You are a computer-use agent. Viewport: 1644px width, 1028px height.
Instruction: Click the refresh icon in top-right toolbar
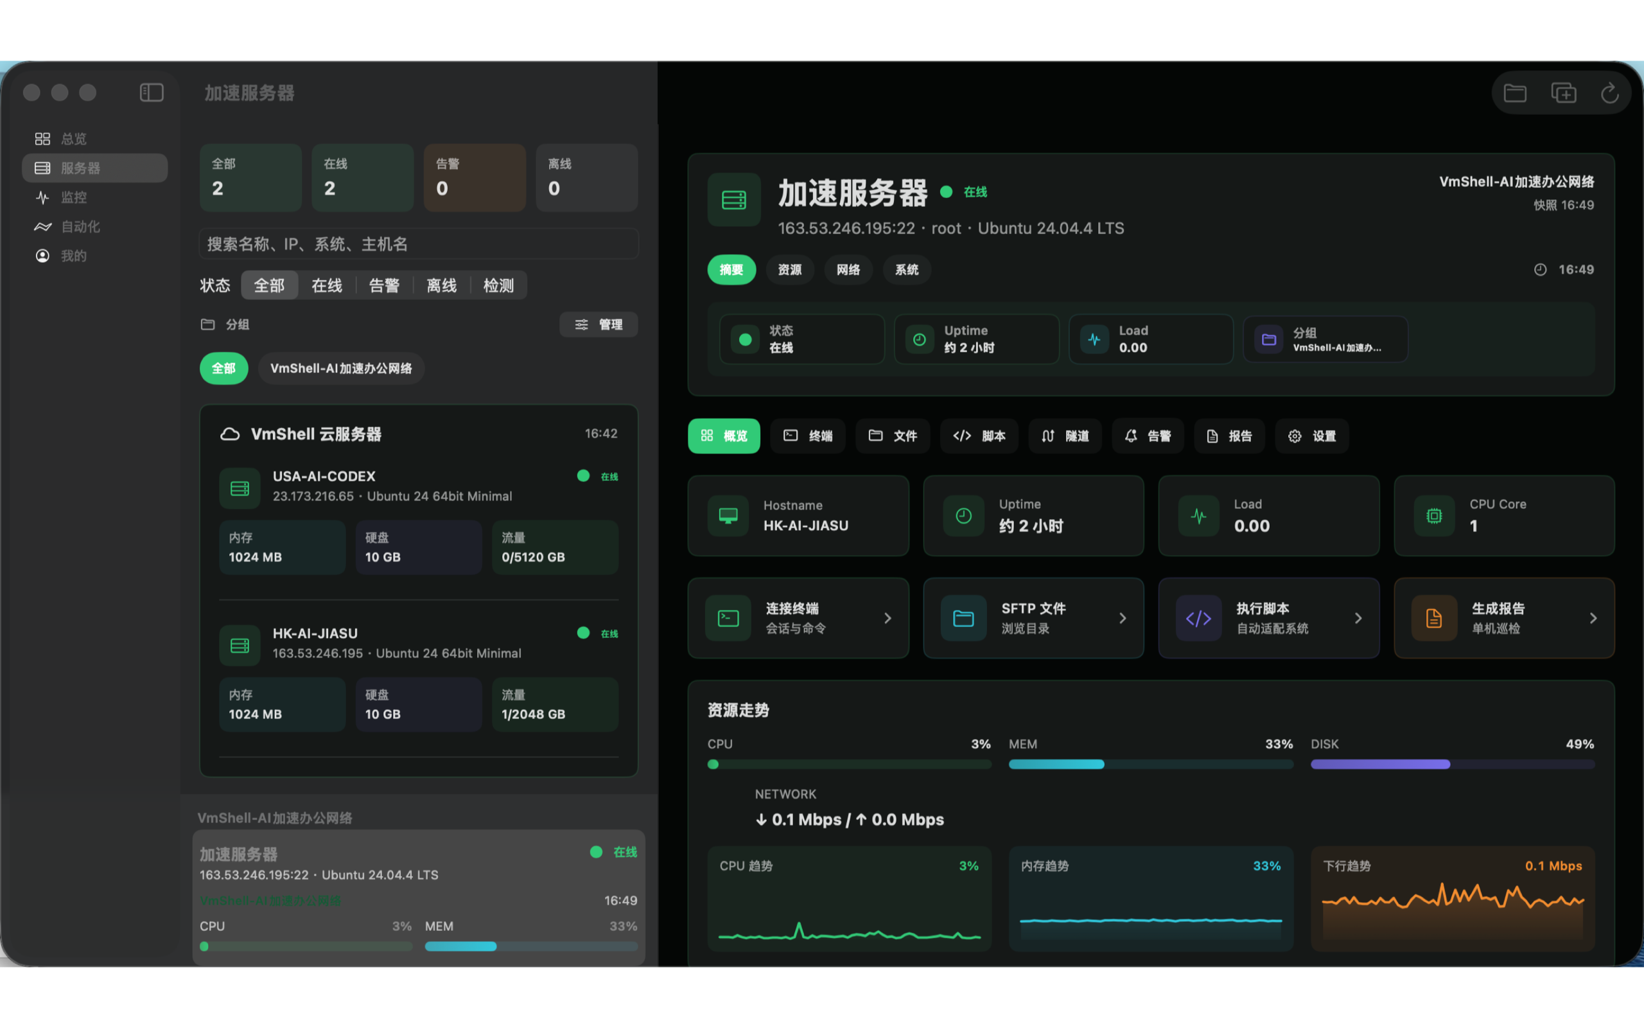pos(1609,93)
